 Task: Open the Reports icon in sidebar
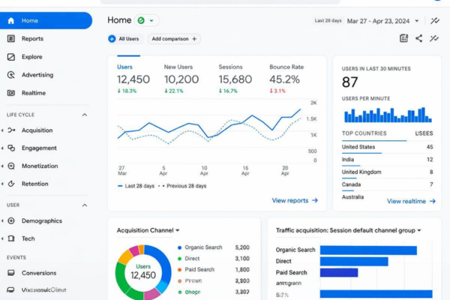pos(11,38)
